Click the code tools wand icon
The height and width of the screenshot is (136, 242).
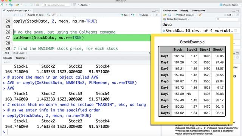click(54, 15)
